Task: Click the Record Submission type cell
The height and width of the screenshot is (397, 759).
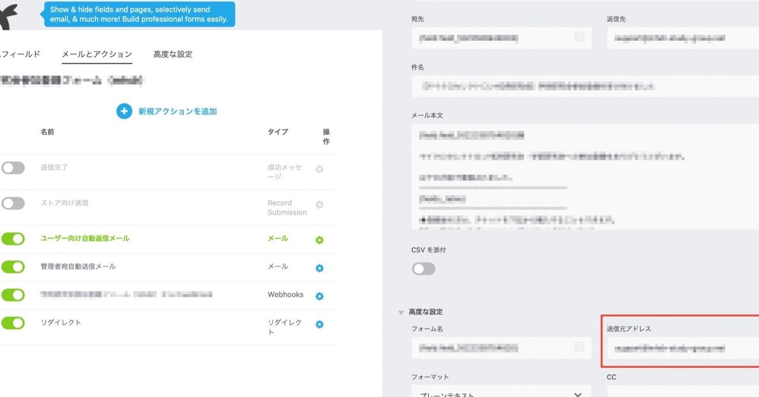Action: point(287,207)
